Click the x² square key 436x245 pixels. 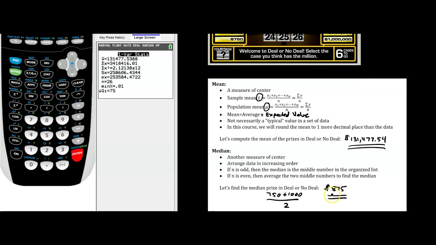(16, 105)
